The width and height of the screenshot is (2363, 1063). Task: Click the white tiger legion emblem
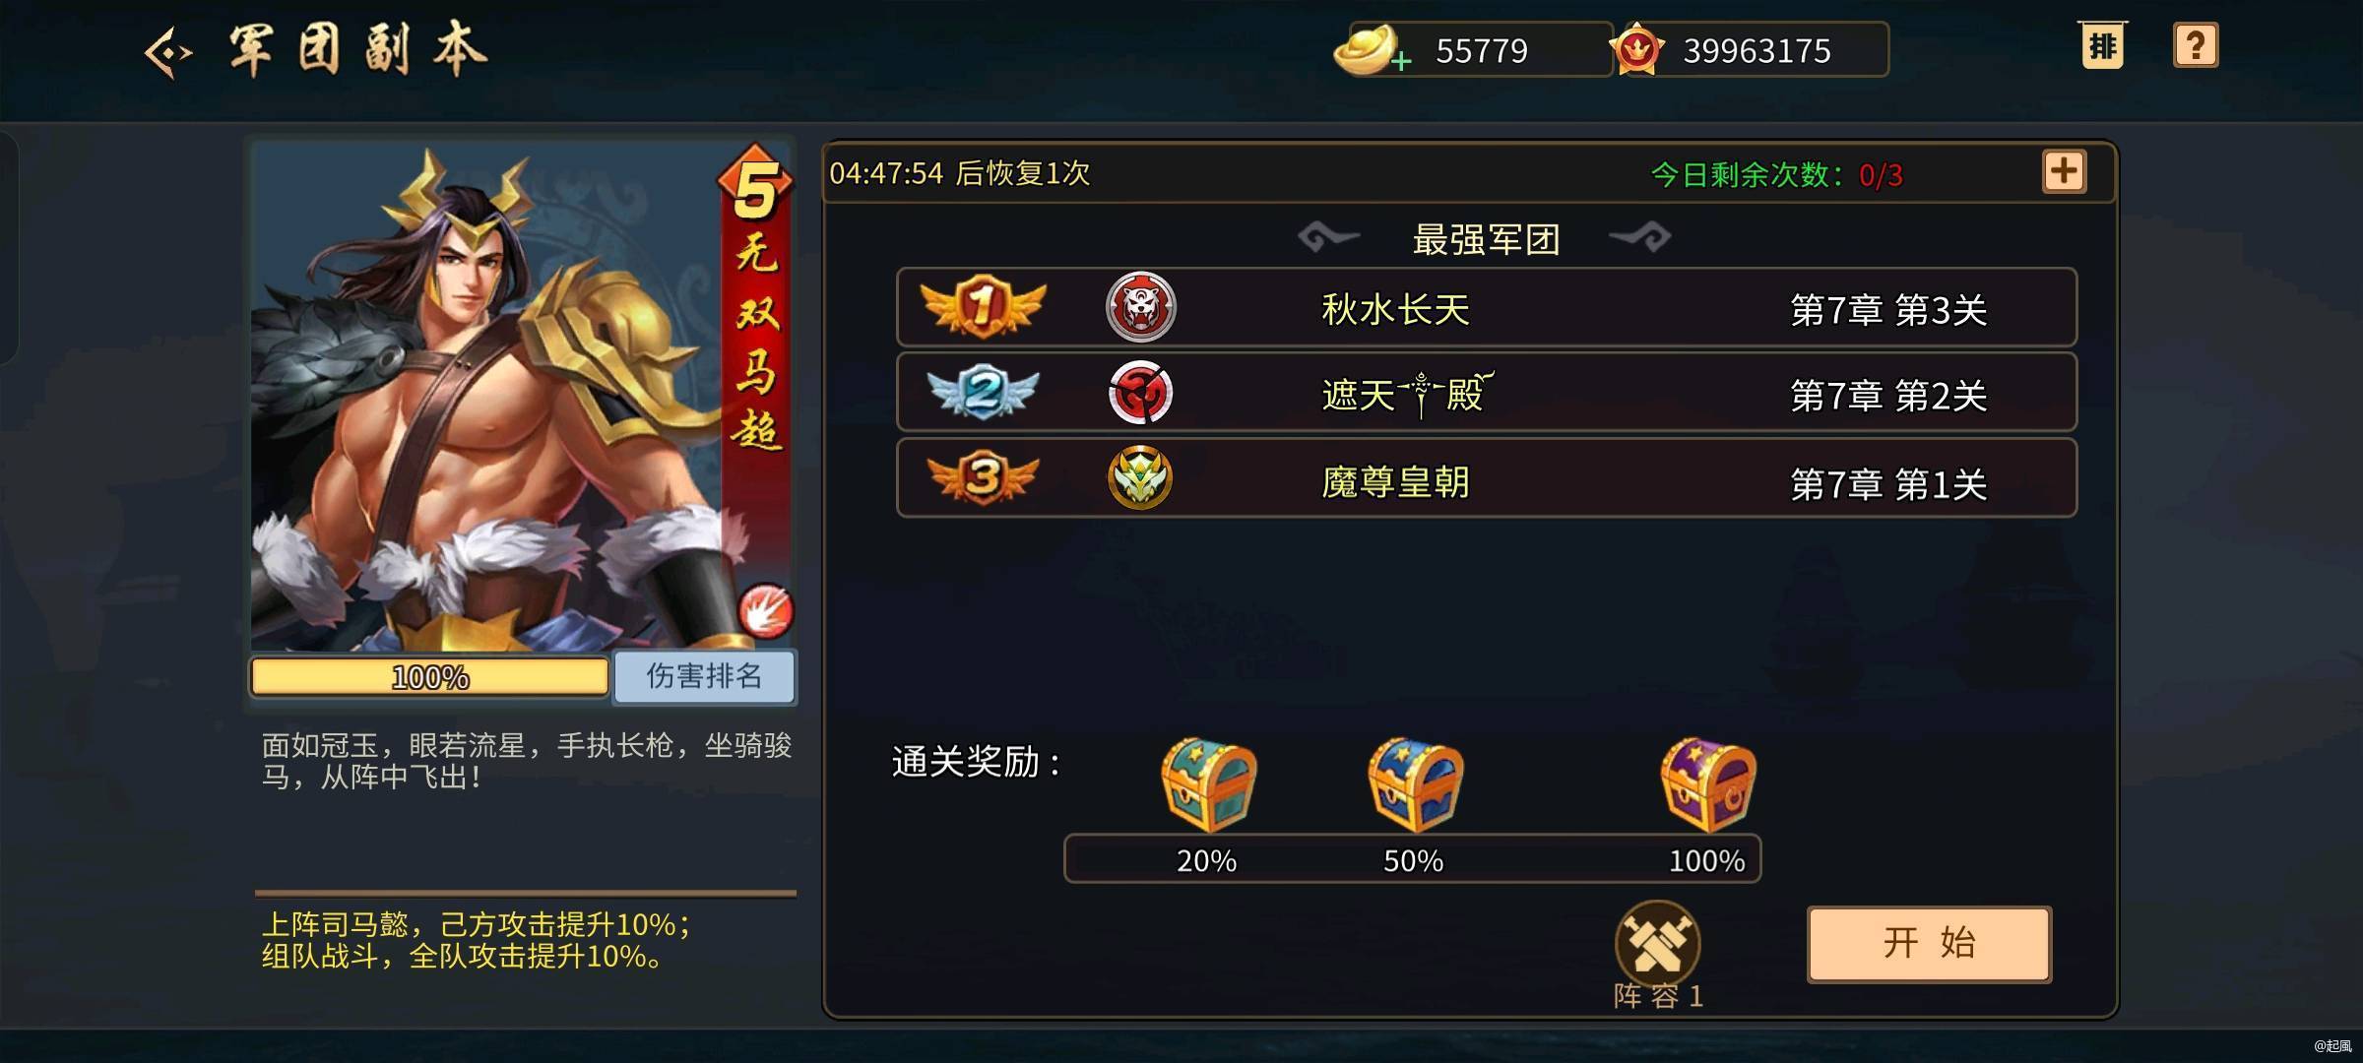tap(1140, 307)
